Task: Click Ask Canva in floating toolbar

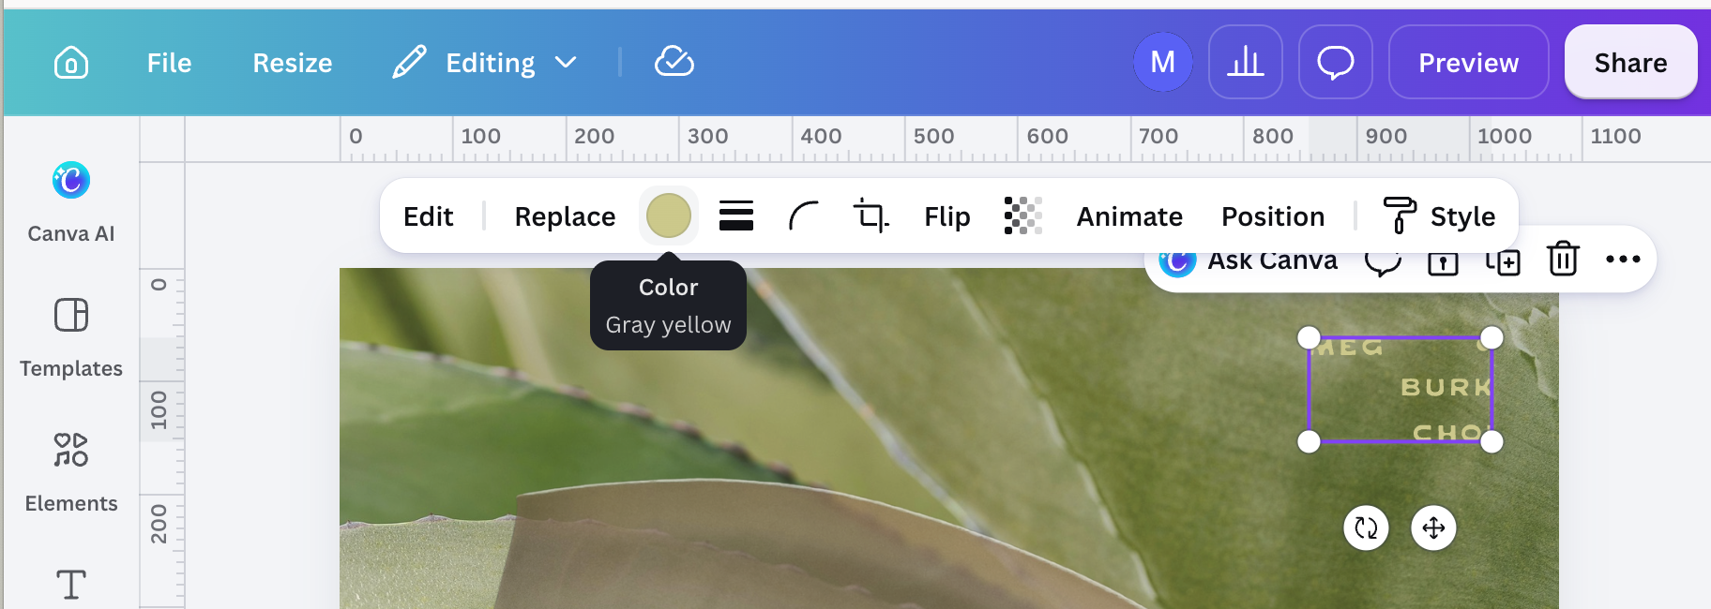Action: coord(1249,260)
